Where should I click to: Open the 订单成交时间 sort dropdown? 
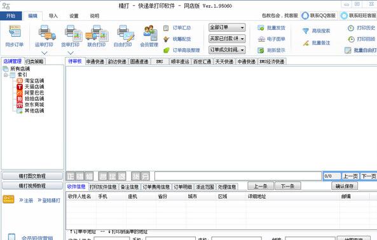coord(227,50)
